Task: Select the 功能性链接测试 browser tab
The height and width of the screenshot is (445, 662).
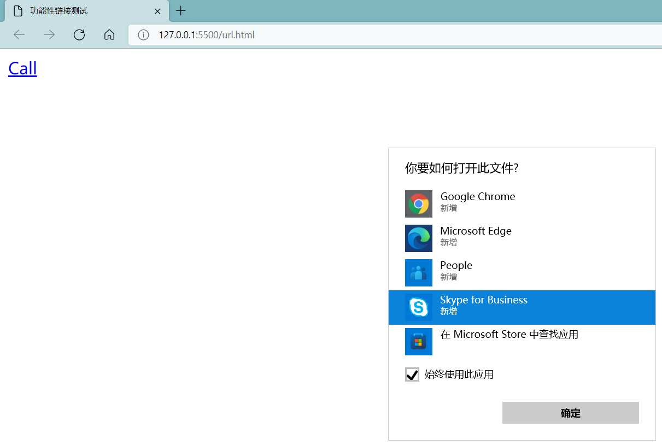Action: [x=87, y=11]
